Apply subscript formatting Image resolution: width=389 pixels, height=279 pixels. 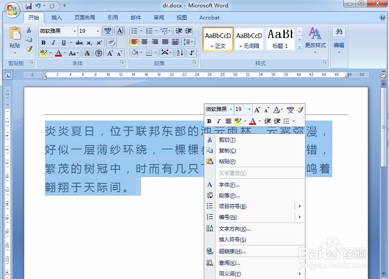(x=89, y=43)
